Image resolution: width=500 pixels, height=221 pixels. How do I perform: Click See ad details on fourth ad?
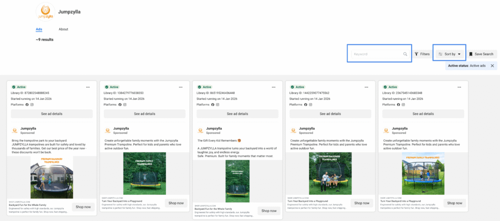(330, 114)
